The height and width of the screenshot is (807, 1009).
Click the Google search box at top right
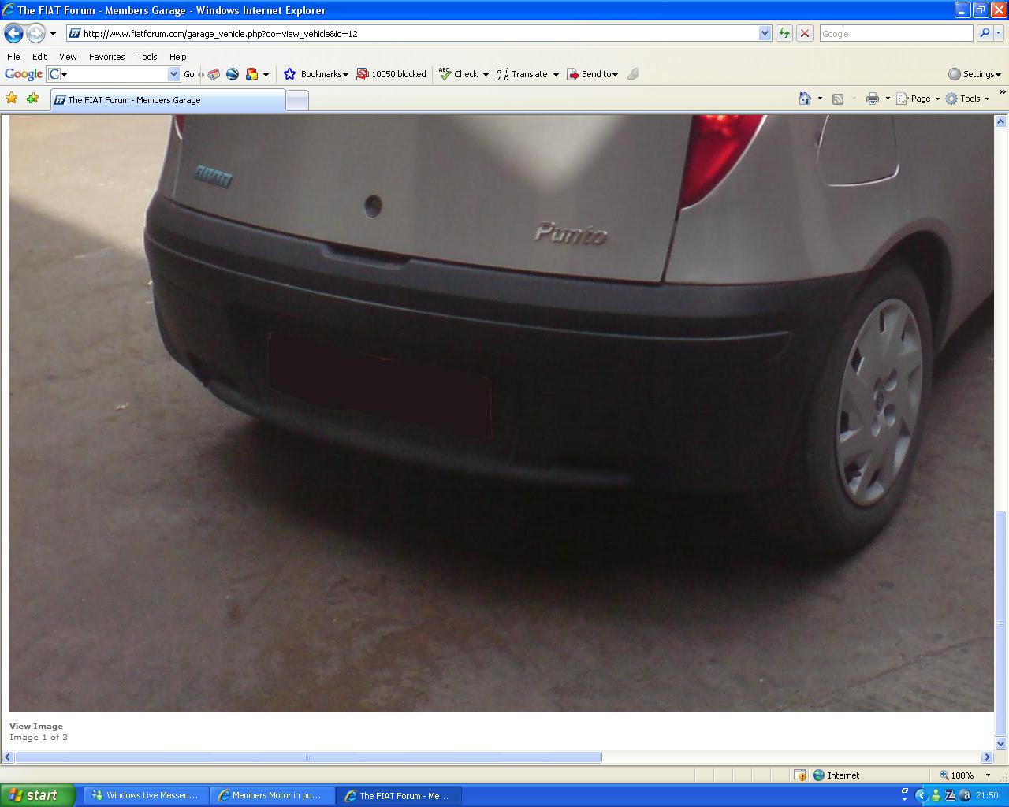(x=896, y=33)
